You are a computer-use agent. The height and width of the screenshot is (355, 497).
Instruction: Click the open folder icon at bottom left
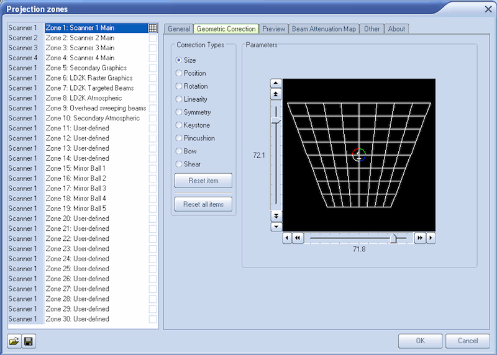coord(14,341)
